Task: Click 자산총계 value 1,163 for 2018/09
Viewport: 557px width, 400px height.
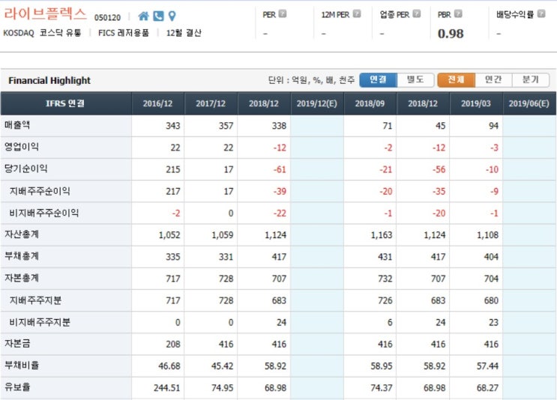Action: point(382,235)
